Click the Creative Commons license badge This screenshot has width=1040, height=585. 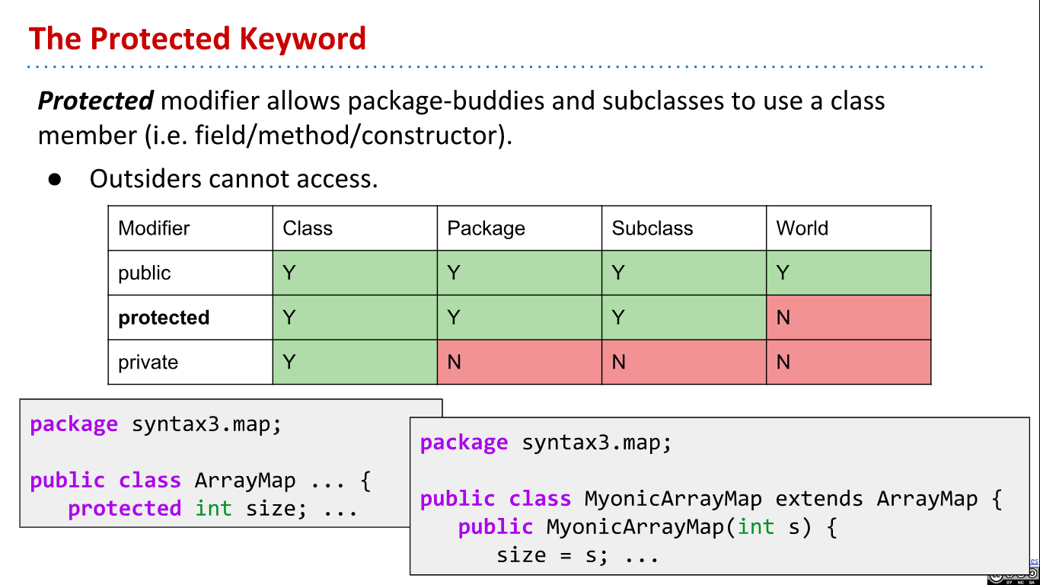click(x=1013, y=577)
